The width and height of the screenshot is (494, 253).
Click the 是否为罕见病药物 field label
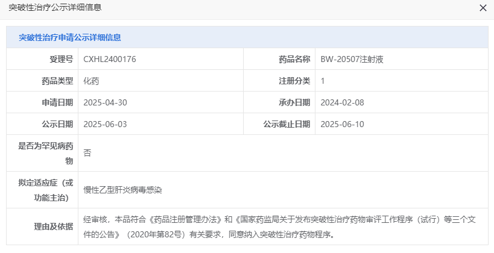(x=46, y=154)
